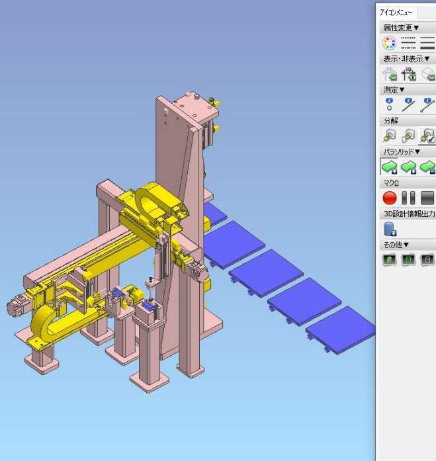436x461 pixels.
Task: Select the solid line width icon
Action: click(427, 44)
